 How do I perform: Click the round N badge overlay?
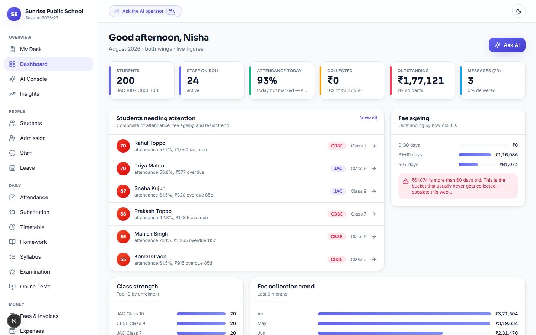coord(14,321)
